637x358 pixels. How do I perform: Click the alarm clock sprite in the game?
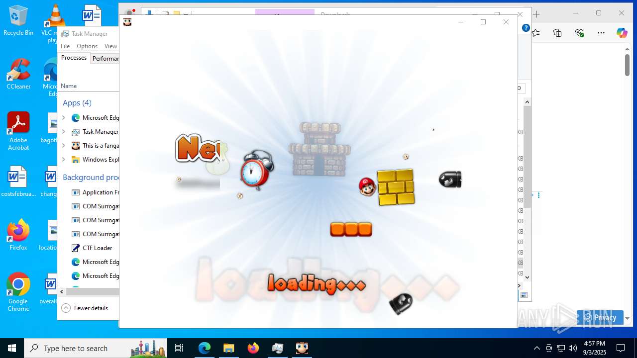pyautogui.click(x=256, y=170)
